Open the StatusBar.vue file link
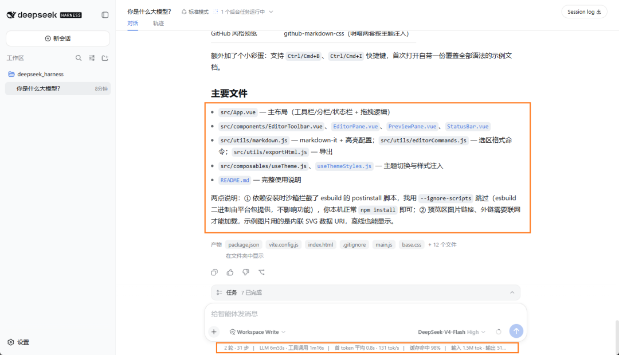The width and height of the screenshot is (619, 355). point(468,126)
